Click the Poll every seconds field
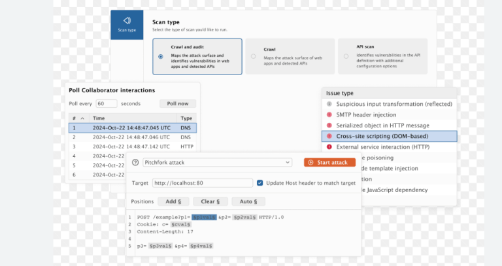 coord(107,104)
